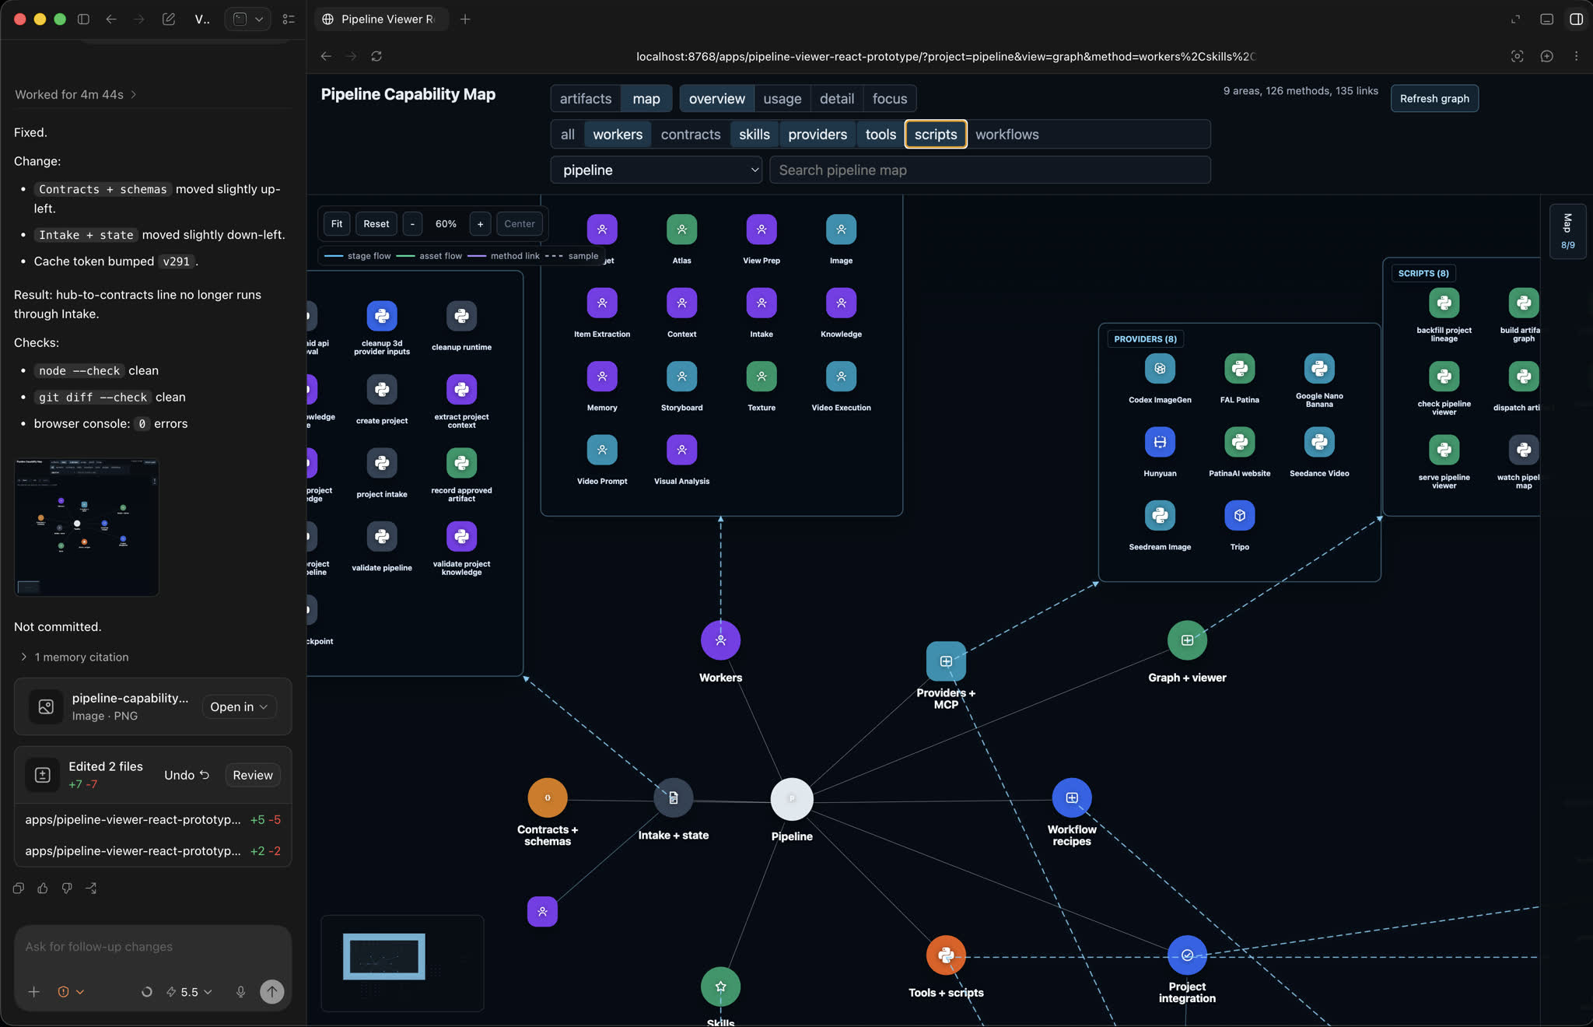Select the validate pipeline script
This screenshot has height=1027, width=1593.
[382, 536]
